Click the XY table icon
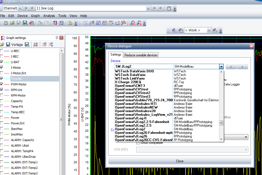 [105, 23]
